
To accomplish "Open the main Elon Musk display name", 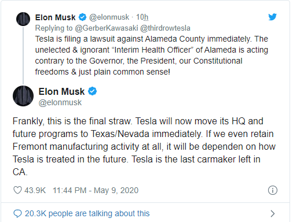I will click(x=61, y=91).
